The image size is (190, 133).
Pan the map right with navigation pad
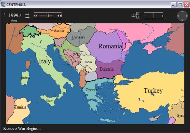(x=187, y=16)
